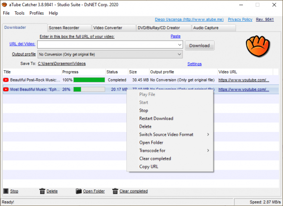Click the first row's 'No Conversion (Only get original file)' cell

(x=182, y=80)
